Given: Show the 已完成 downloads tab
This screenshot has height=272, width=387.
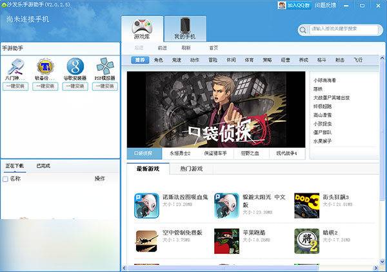Looking at the screenshot, I should coord(43,166).
